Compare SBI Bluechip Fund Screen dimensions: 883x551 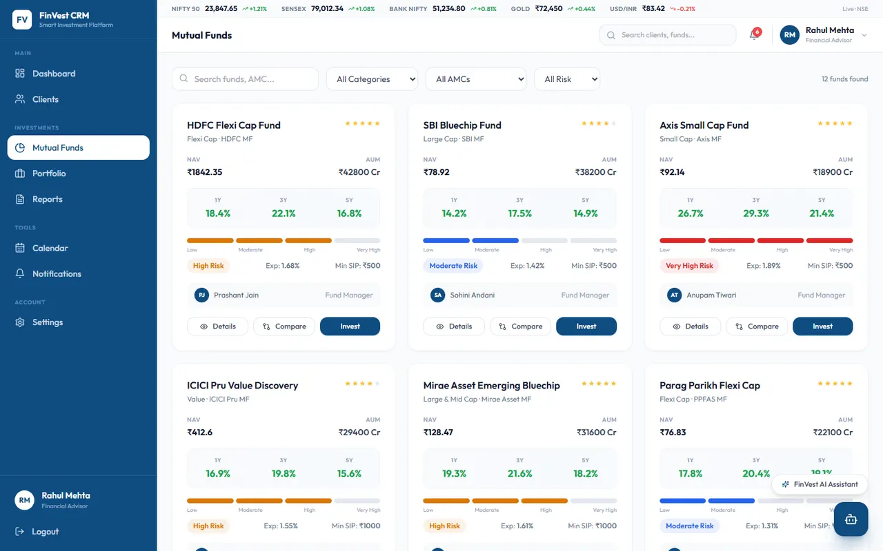(521, 326)
